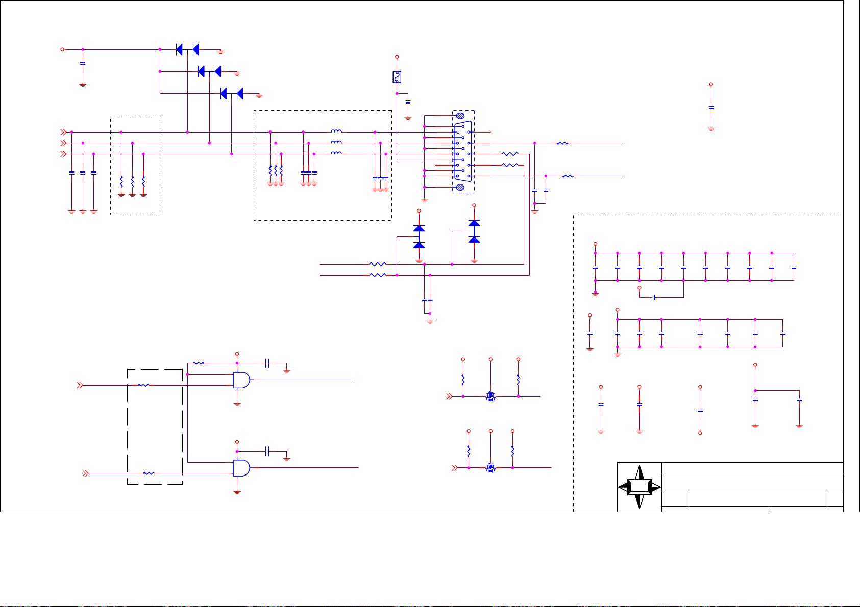Select input port arrow before upper MOSFET
The width and height of the screenshot is (860, 607).
point(450,396)
